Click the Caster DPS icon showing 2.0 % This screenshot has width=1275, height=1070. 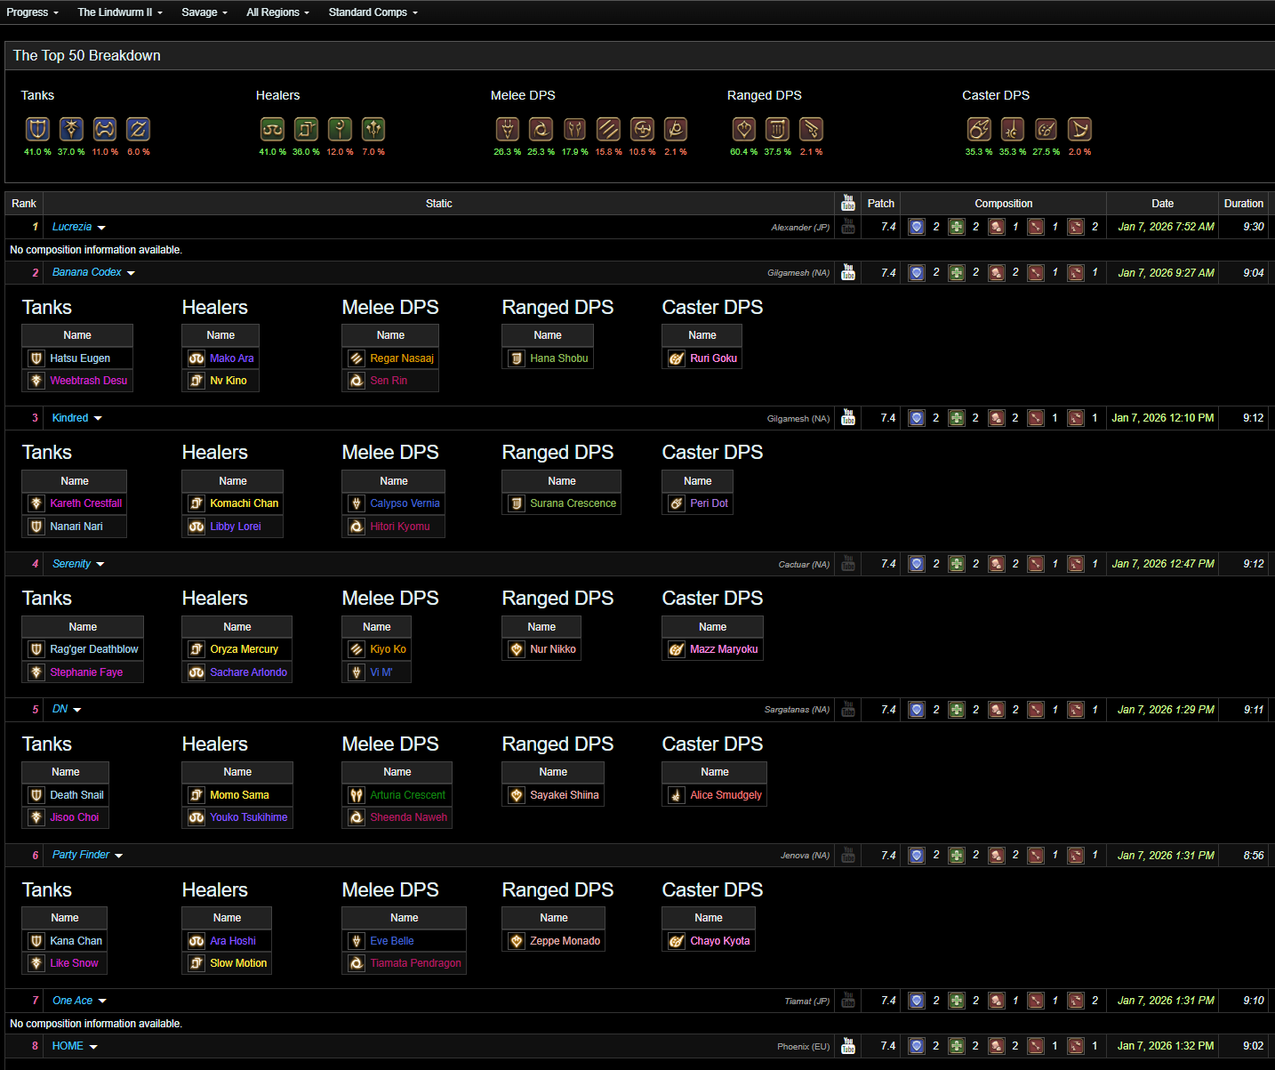(1079, 129)
